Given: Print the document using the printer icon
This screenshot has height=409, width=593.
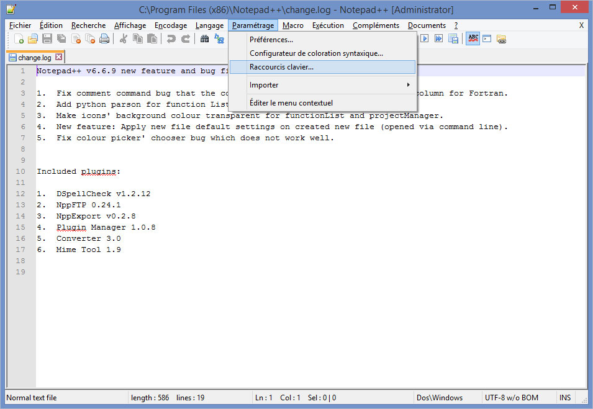Looking at the screenshot, I should click(104, 39).
